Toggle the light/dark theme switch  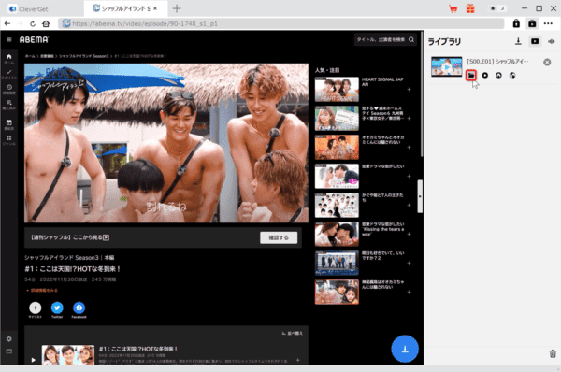pyautogui.click(x=497, y=8)
